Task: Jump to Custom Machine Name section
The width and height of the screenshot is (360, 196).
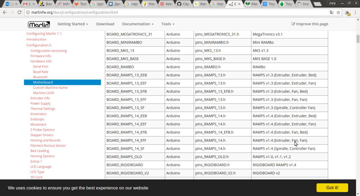Action: point(50,88)
